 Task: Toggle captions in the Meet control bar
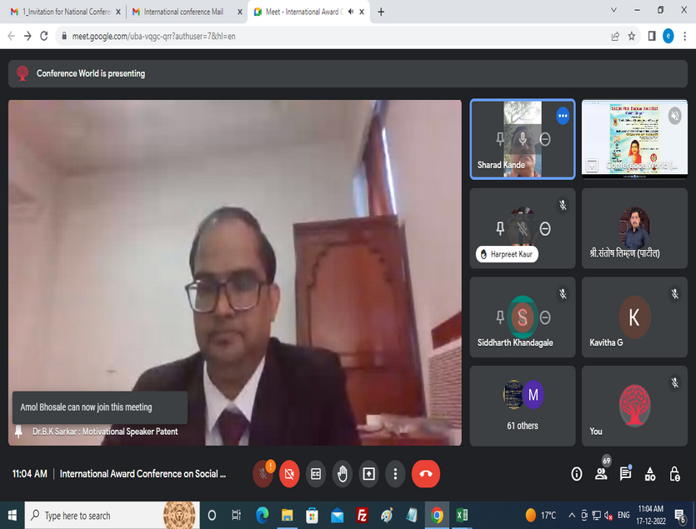(x=316, y=474)
